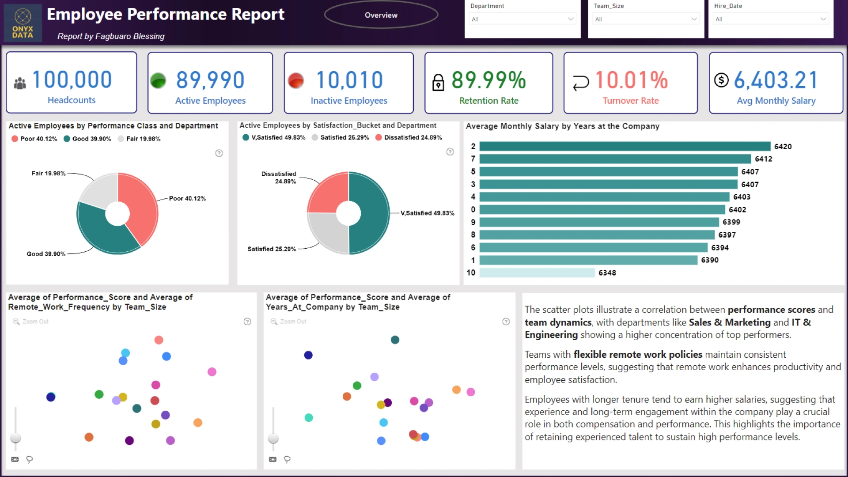Click the salary bar for 0 years
Viewport: 848px width, 477px height.
(x=602, y=209)
